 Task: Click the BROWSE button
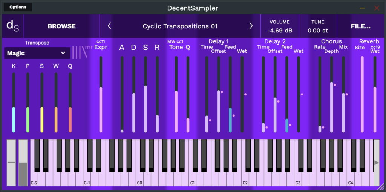tap(61, 26)
